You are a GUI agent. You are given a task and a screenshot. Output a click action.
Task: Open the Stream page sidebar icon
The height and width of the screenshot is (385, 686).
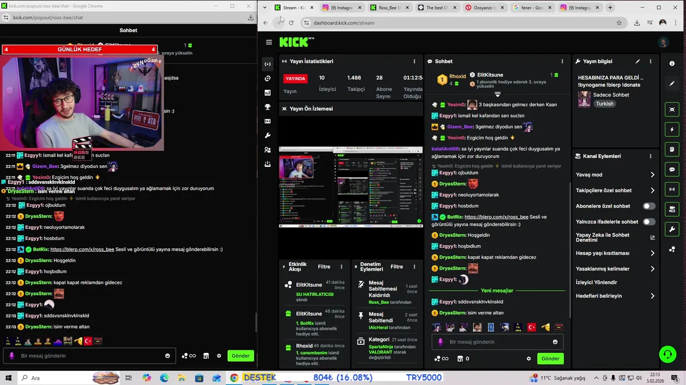pyautogui.click(x=267, y=64)
